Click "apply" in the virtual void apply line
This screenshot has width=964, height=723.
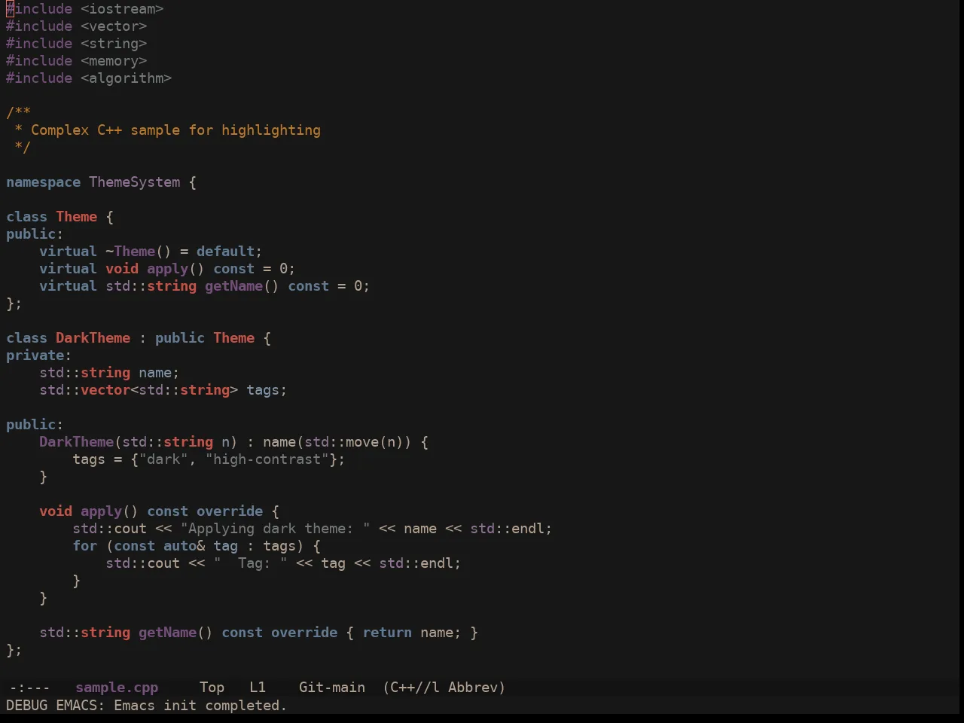click(167, 269)
